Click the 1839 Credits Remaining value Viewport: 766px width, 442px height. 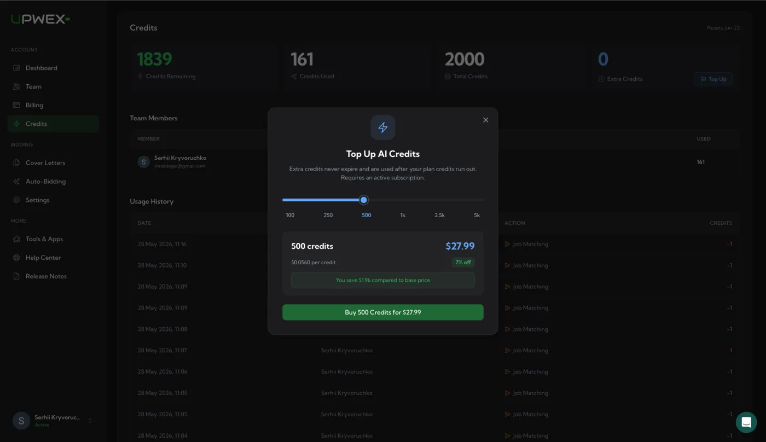[x=154, y=59]
